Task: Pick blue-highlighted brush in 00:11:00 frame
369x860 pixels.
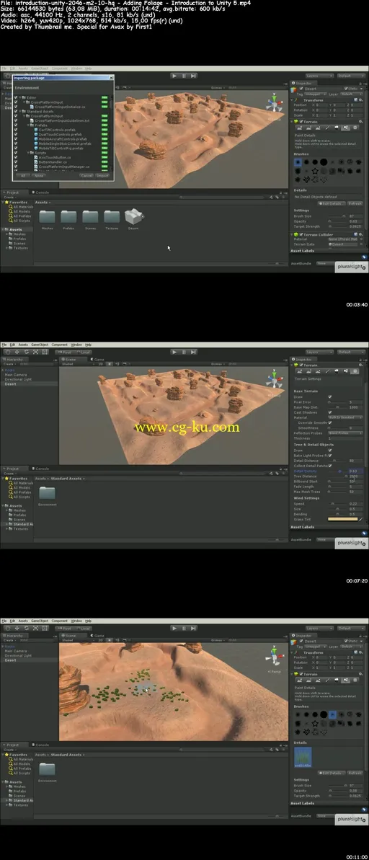Action: coord(332,714)
